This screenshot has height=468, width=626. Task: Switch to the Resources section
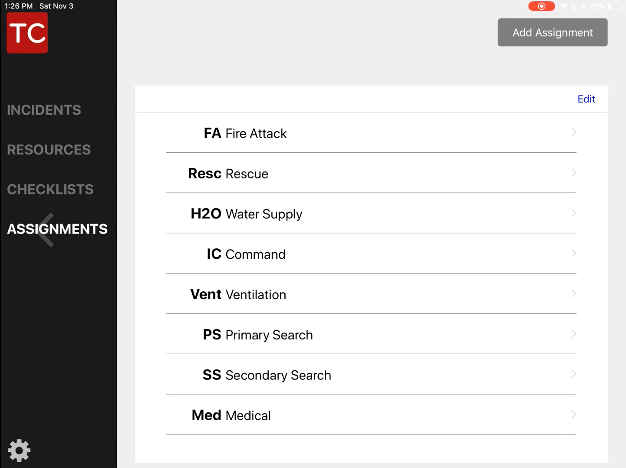pos(49,150)
